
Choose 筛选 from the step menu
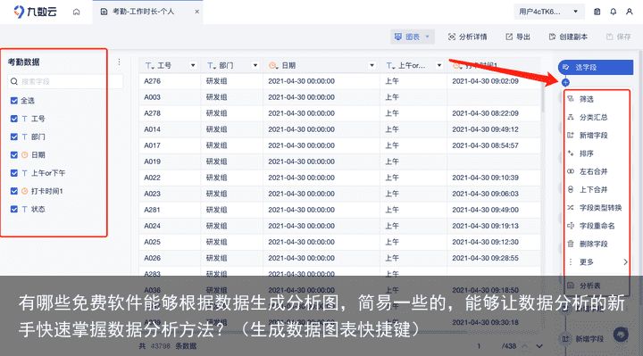click(x=597, y=99)
